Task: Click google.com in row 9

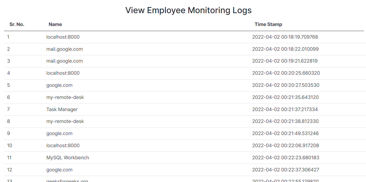Action: coord(59,134)
